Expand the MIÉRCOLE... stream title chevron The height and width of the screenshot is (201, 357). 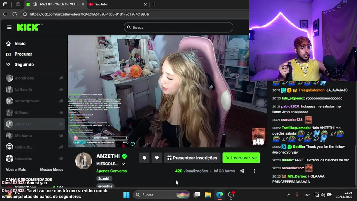pyautogui.click(x=123, y=164)
